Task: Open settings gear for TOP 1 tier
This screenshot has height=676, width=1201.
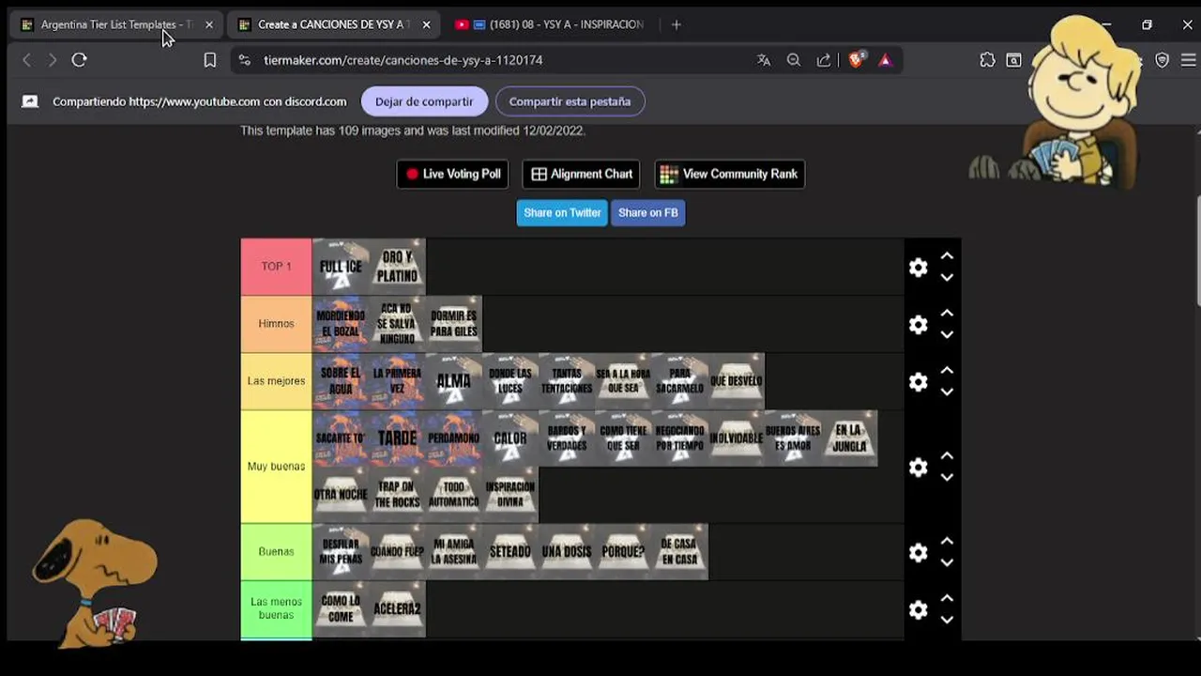Action: [x=919, y=268]
